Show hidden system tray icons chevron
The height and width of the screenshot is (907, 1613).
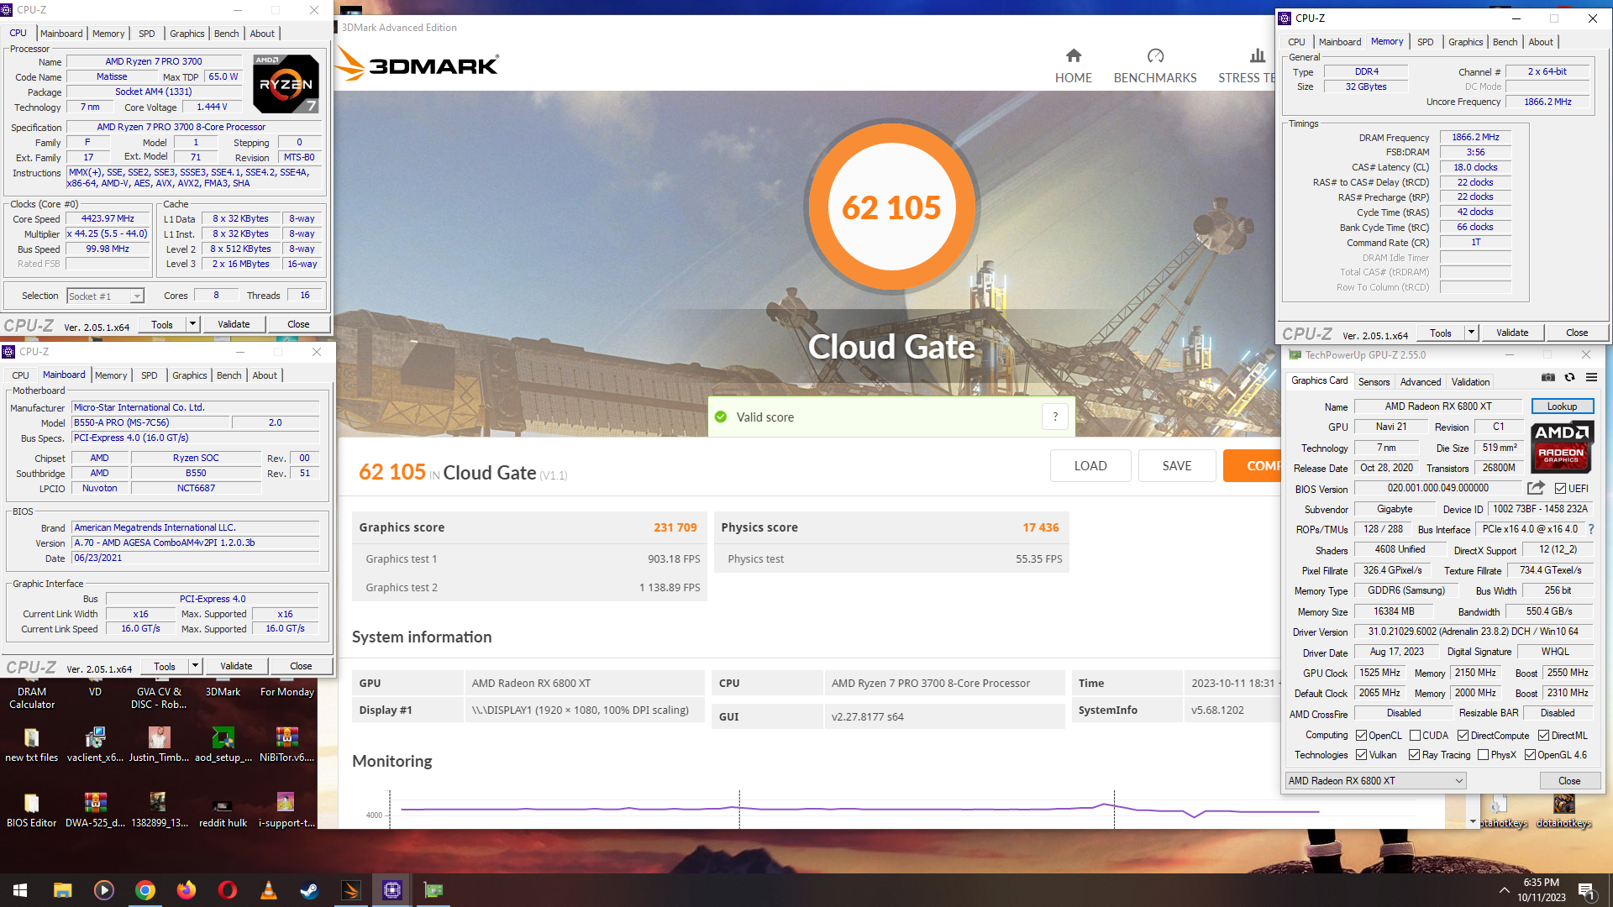(1503, 890)
